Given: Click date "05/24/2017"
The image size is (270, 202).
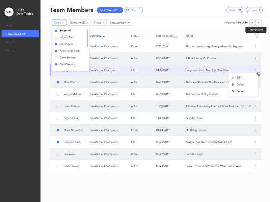Looking at the screenshot, I should tap(163, 166).
